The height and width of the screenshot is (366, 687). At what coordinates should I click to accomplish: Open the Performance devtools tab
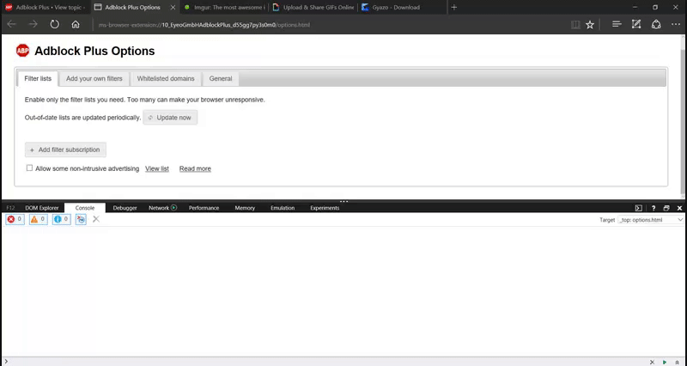click(x=204, y=208)
